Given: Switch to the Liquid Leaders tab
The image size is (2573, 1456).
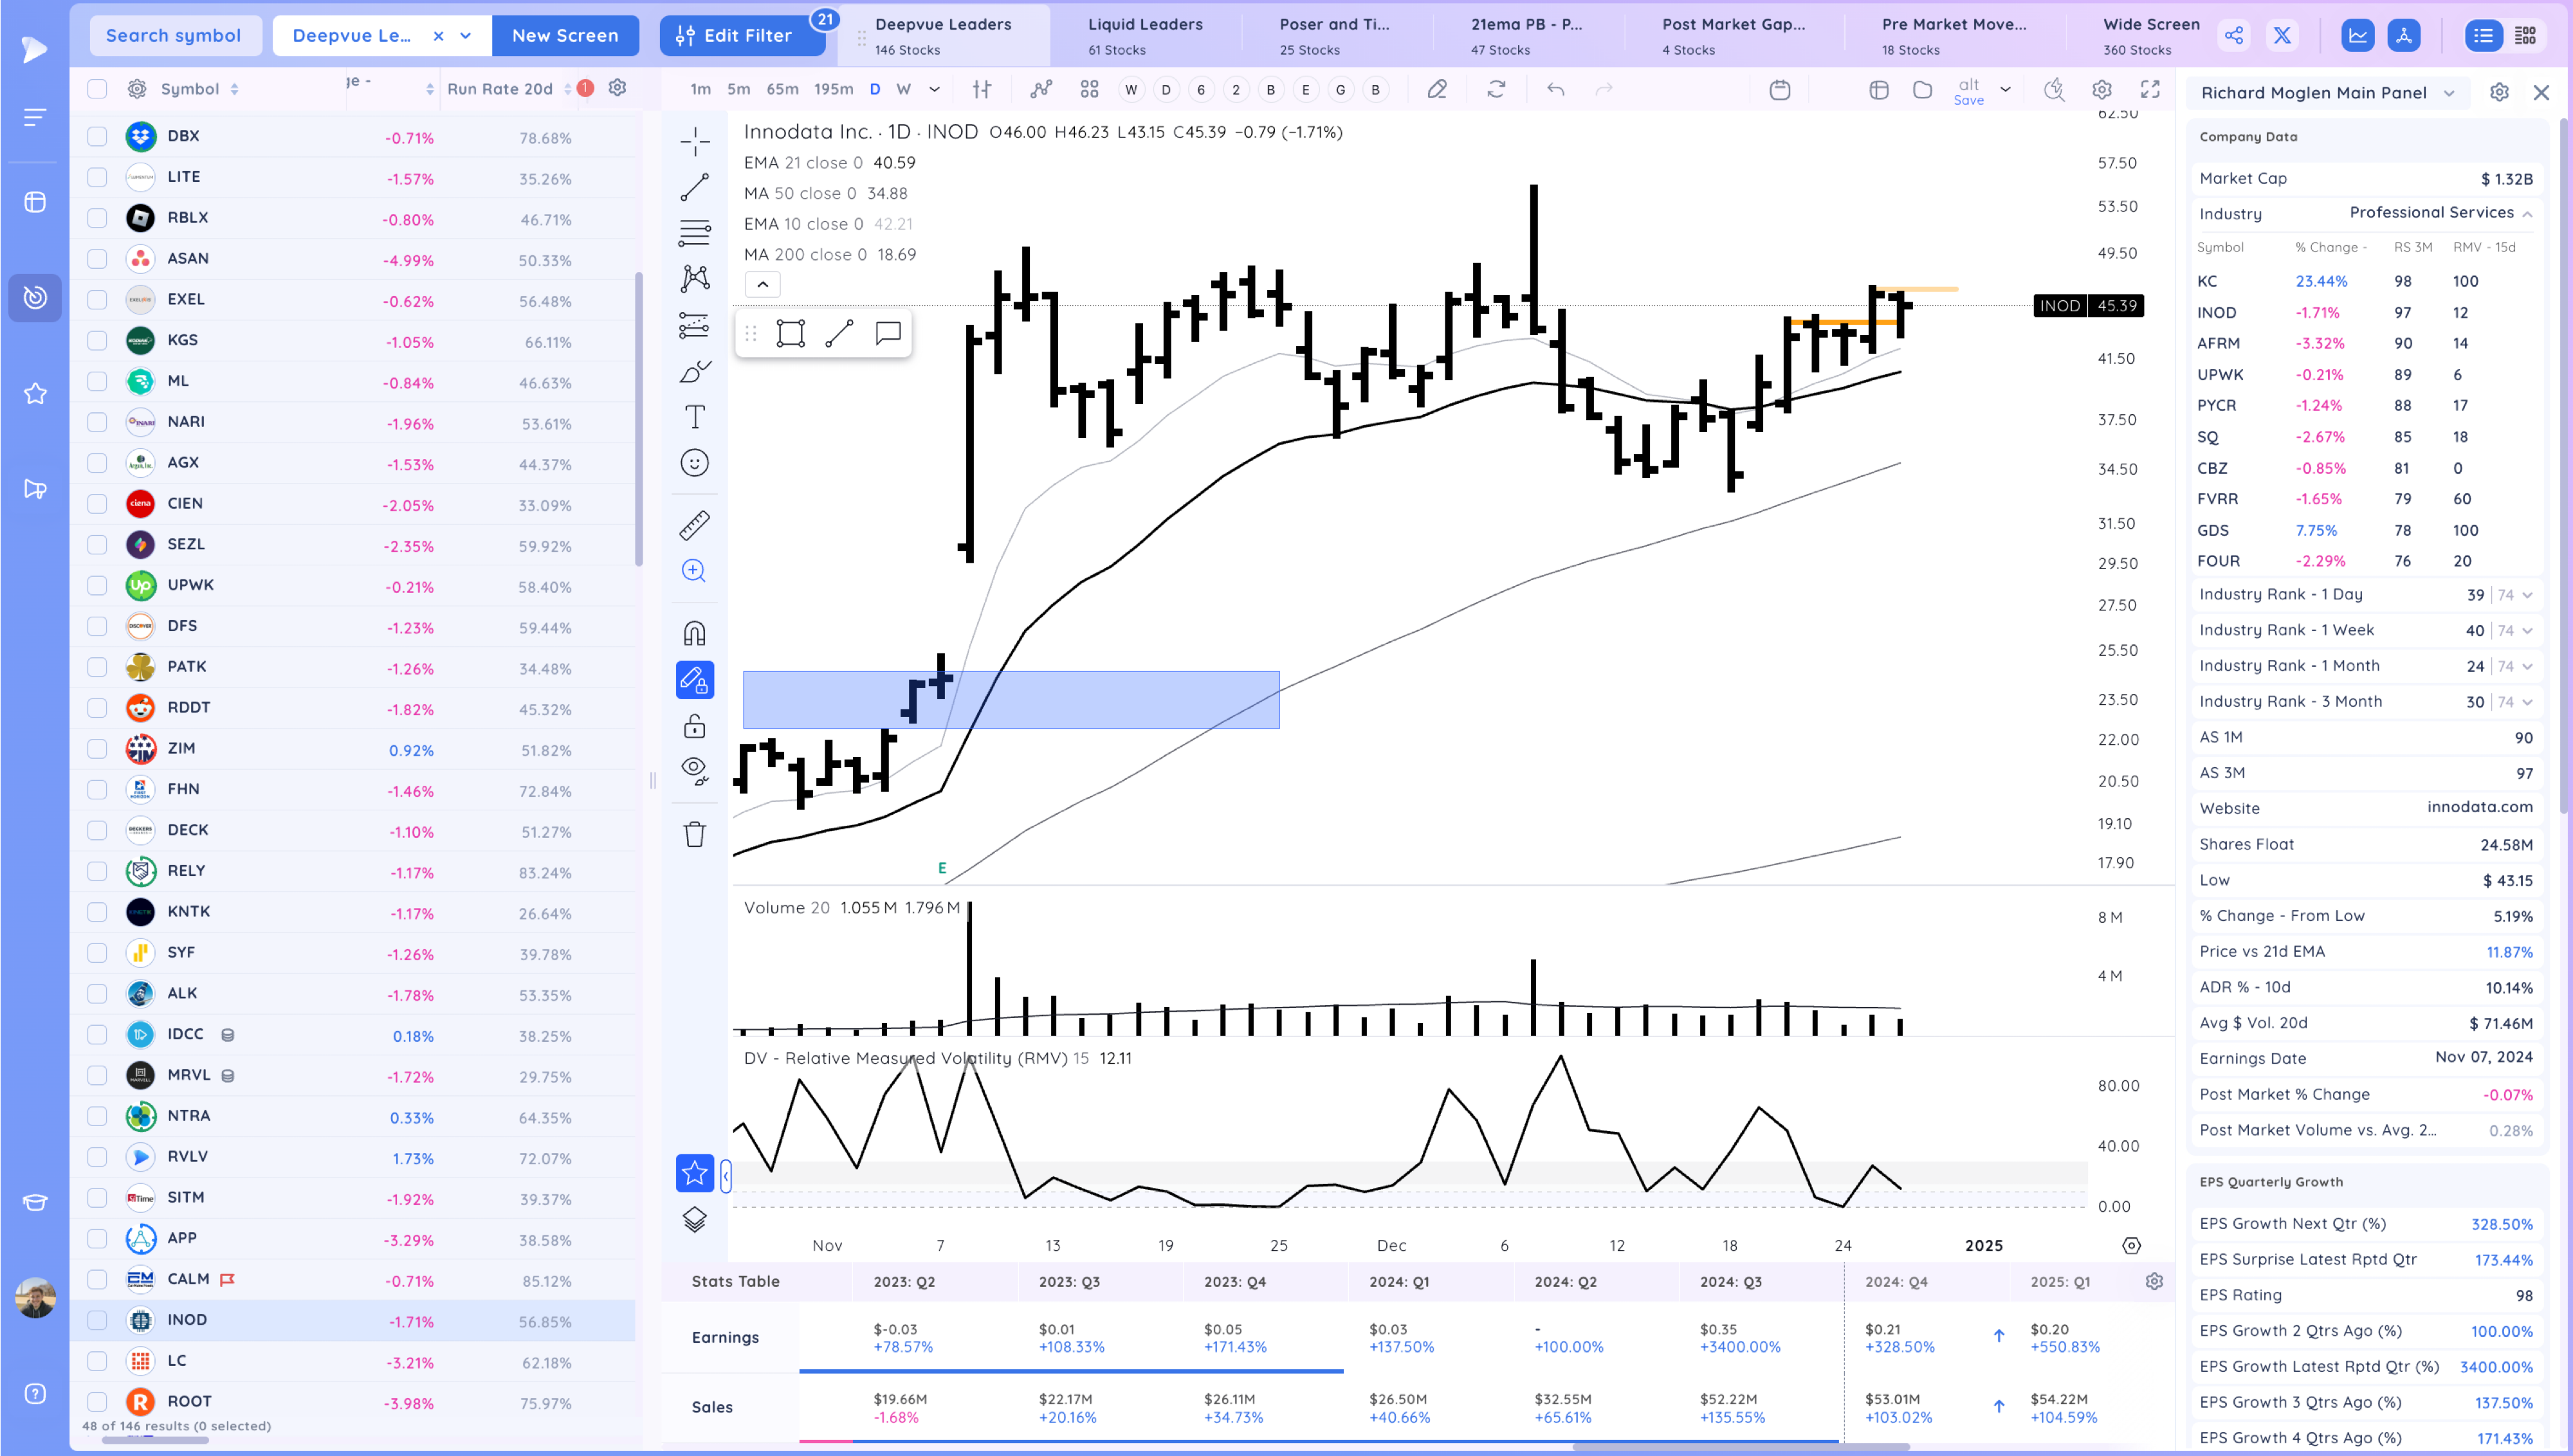Looking at the screenshot, I should pos(1144,35).
